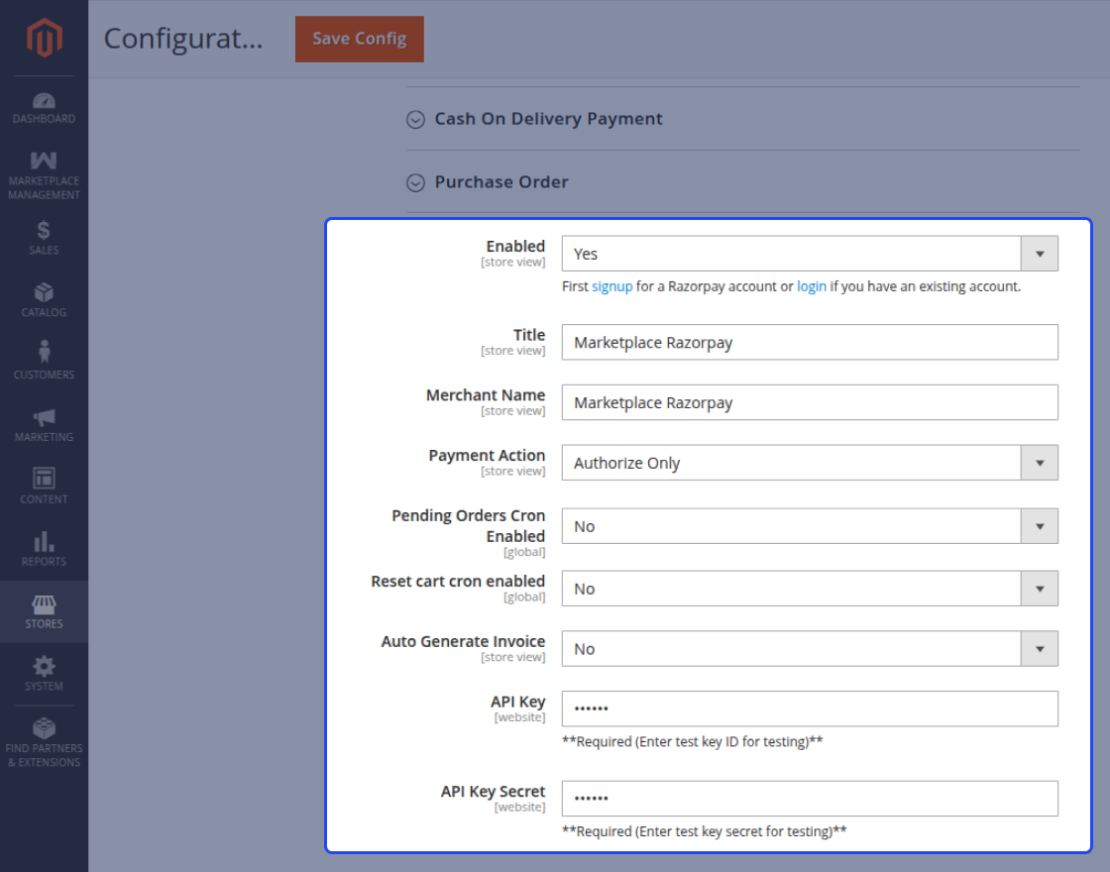Collapse Cash On Delivery Payment chevron
1110x872 pixels.
tap(415, 120)
